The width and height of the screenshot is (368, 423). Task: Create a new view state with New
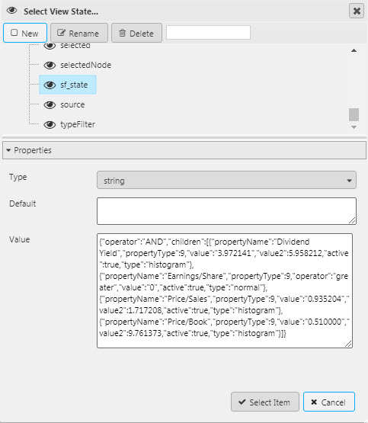25,33
